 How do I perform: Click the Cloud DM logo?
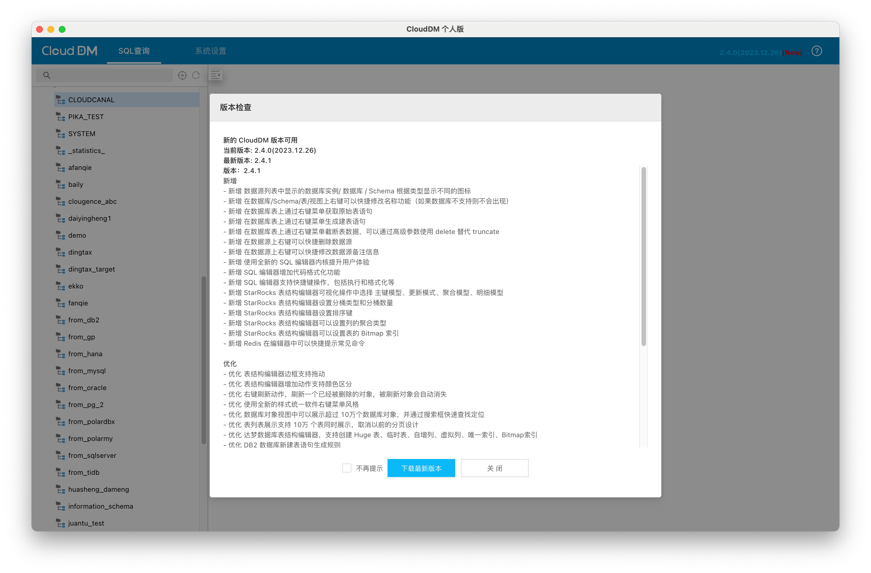pyautogui.click(x=69, y=51)
